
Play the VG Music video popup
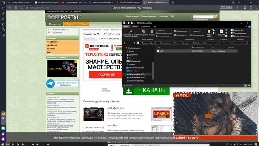click(208, 116)
